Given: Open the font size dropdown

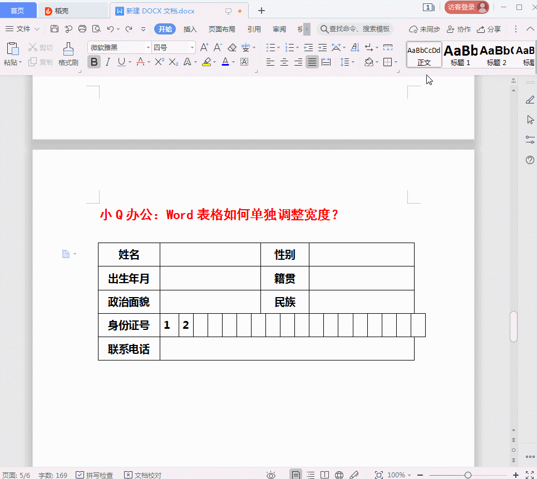Looking at the screenshot, I should pos(192,48).
